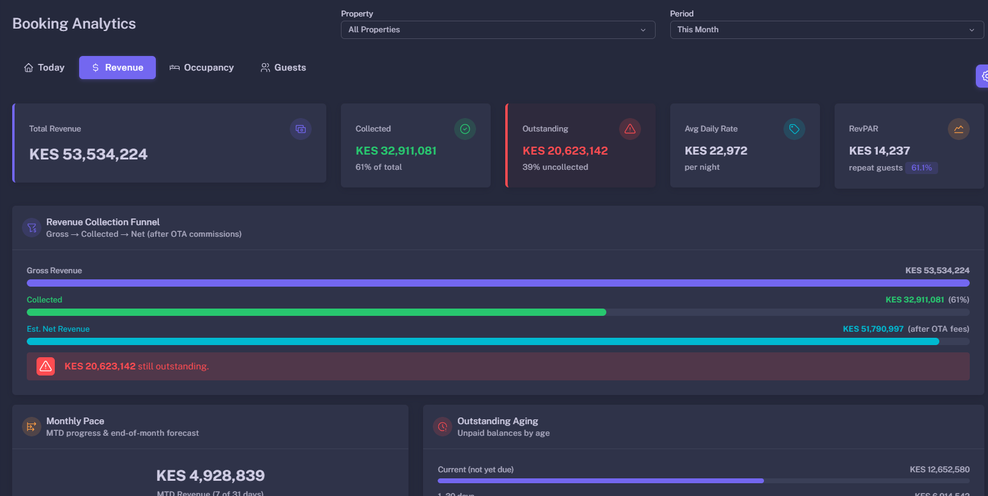
Task: Open the Guests tab
Action: (x=283, y=68)
